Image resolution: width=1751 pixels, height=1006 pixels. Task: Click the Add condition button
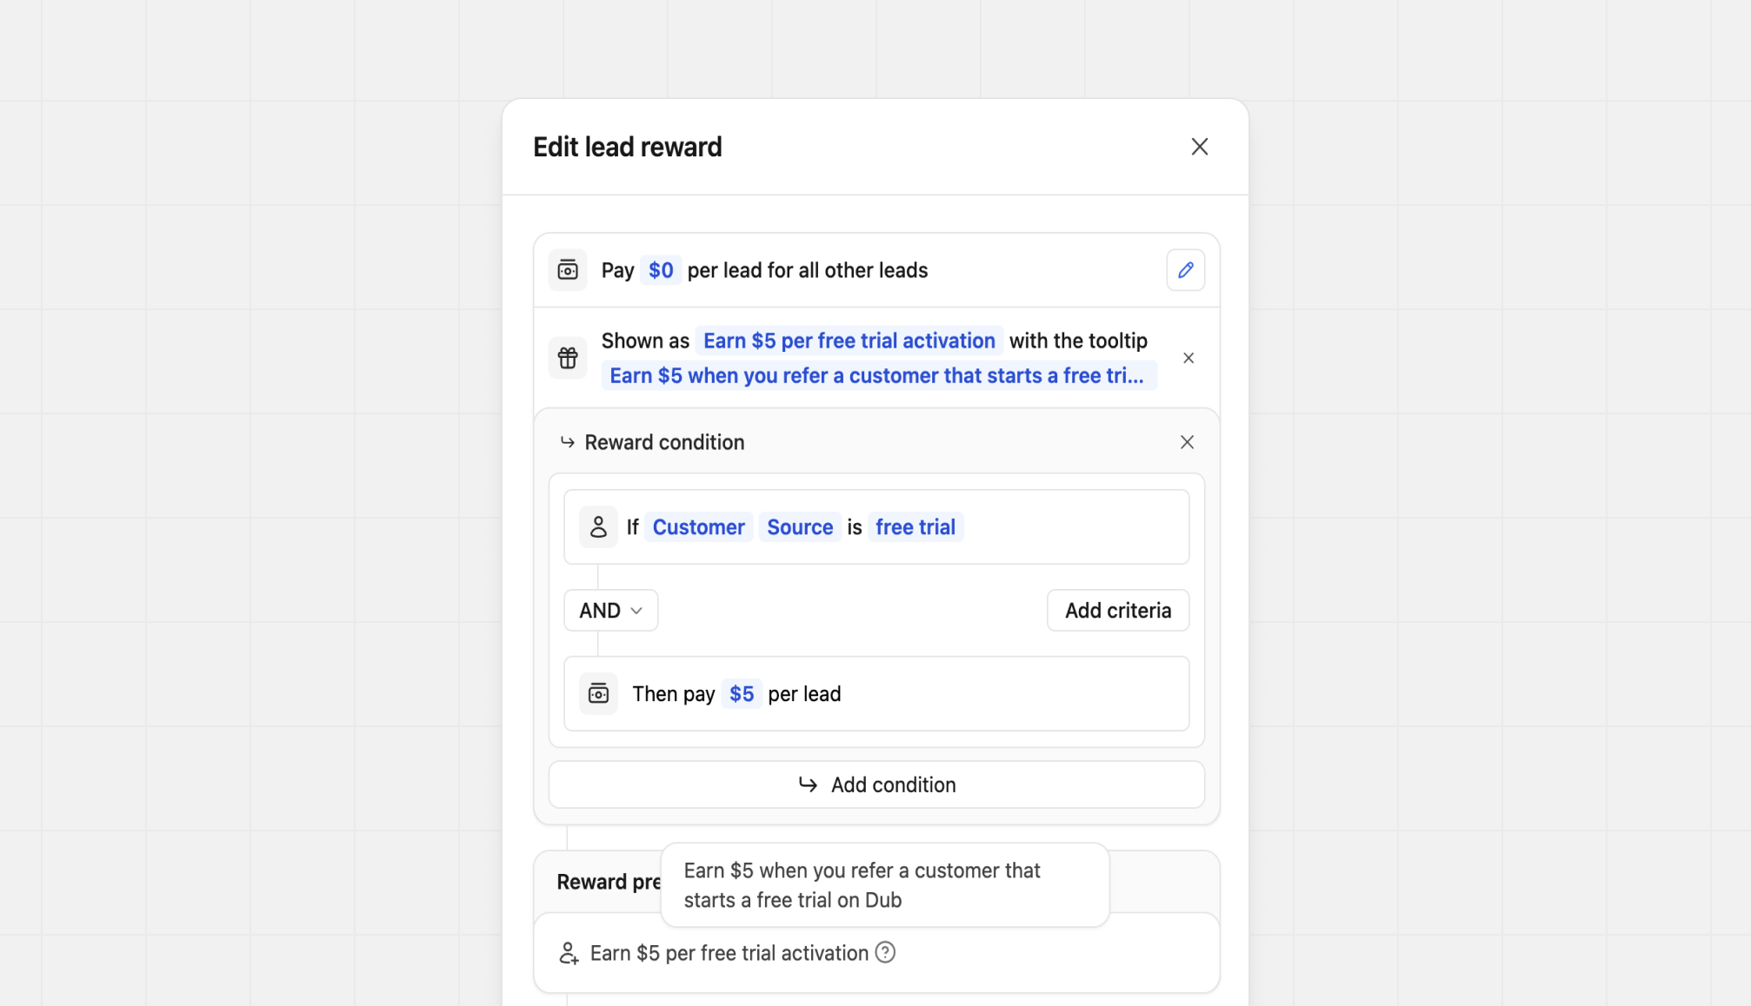875,784
